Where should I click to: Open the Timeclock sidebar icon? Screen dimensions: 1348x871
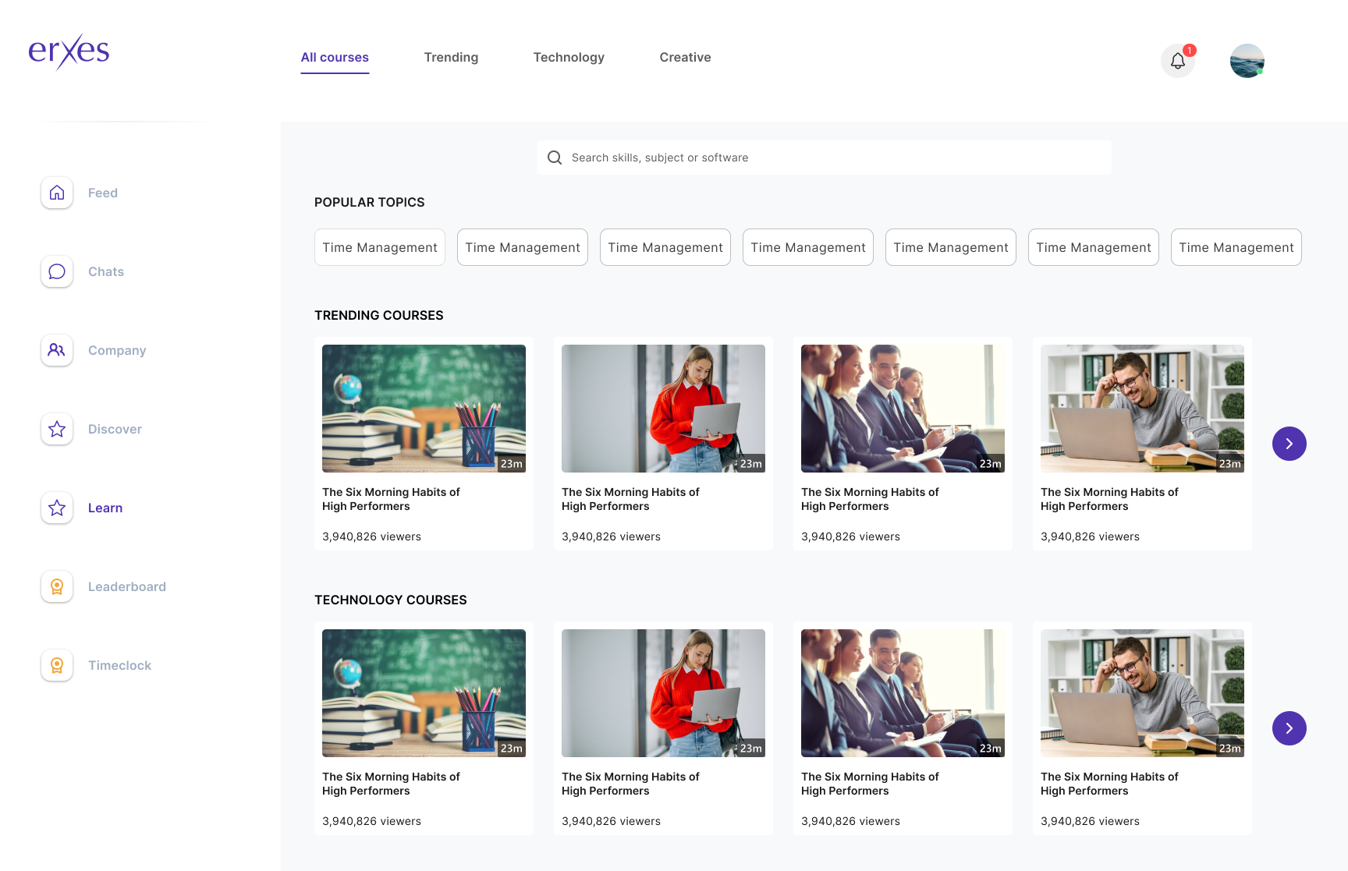57,665
